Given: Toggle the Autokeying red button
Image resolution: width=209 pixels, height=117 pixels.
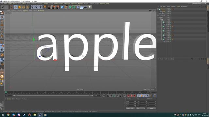Looking at the screenshot, I should click(x=132, y=96).
